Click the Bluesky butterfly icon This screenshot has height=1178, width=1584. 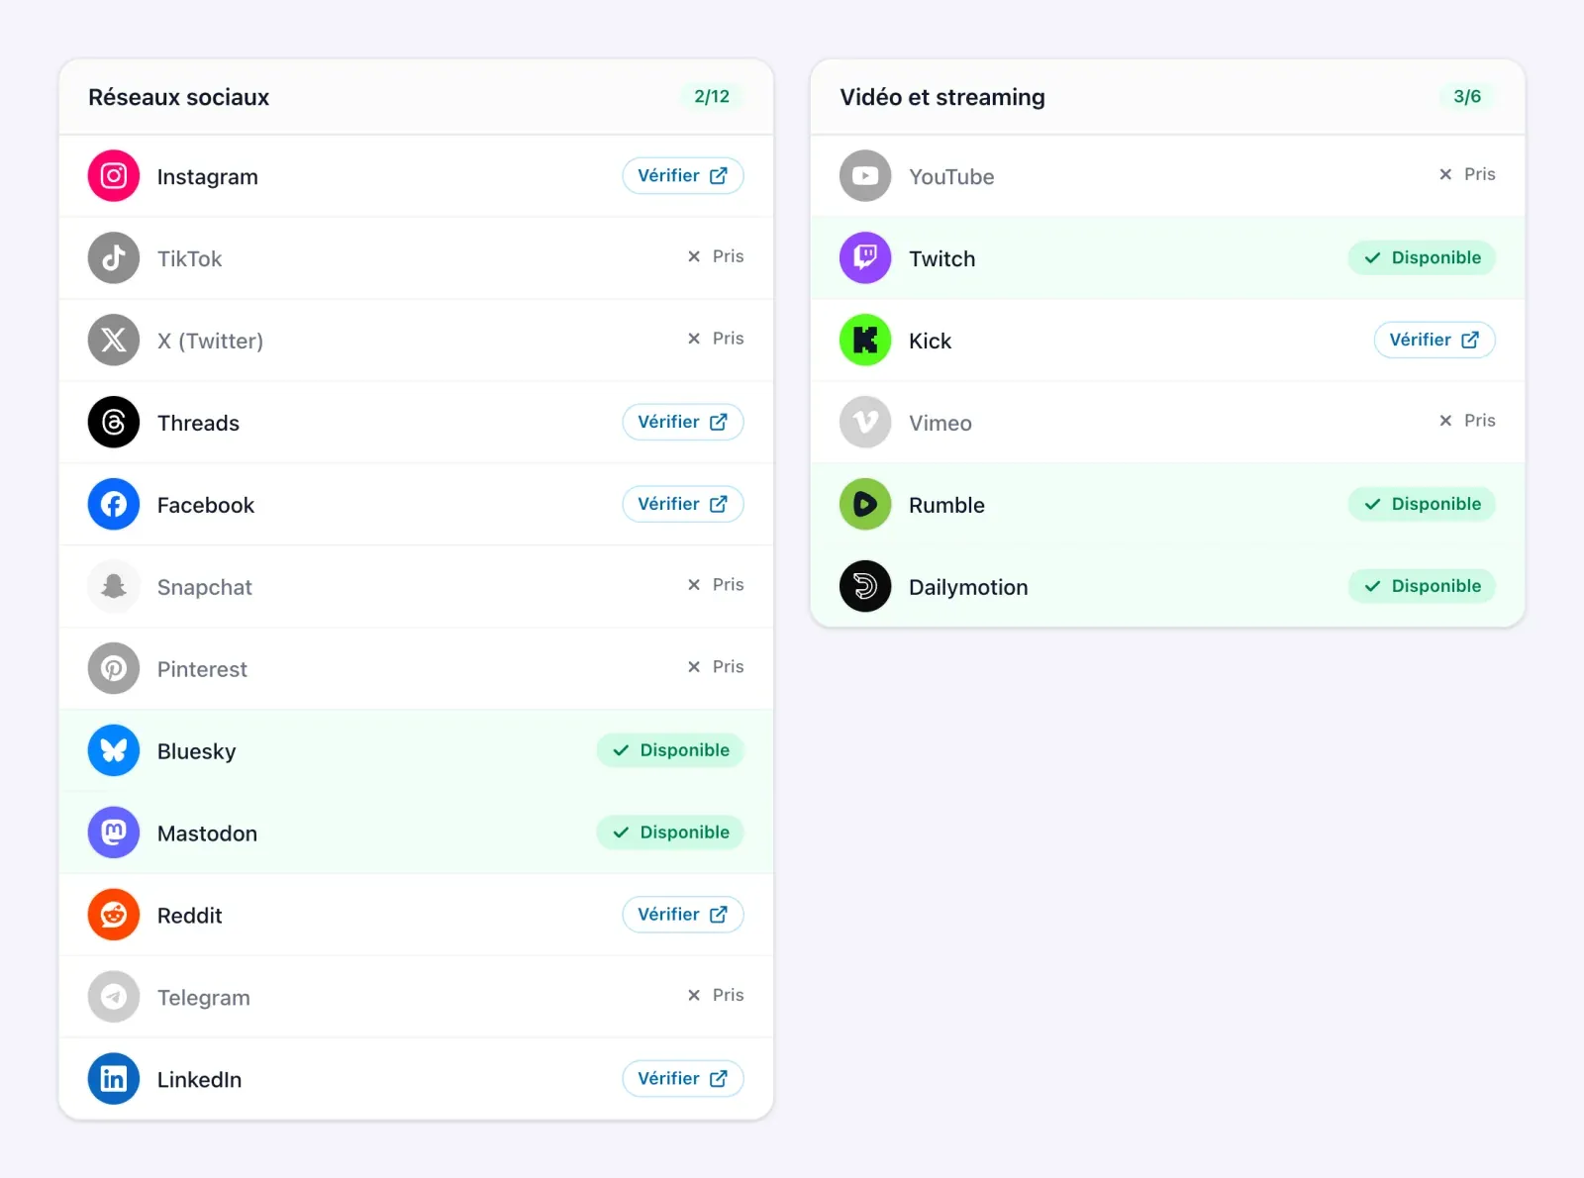[114, 751]
